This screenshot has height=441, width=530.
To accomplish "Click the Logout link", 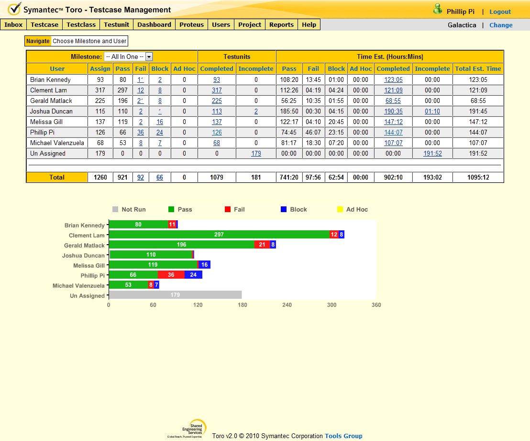I will (500, 11).
